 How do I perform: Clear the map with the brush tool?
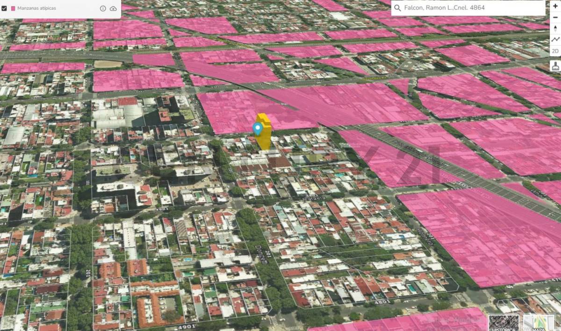555,66
